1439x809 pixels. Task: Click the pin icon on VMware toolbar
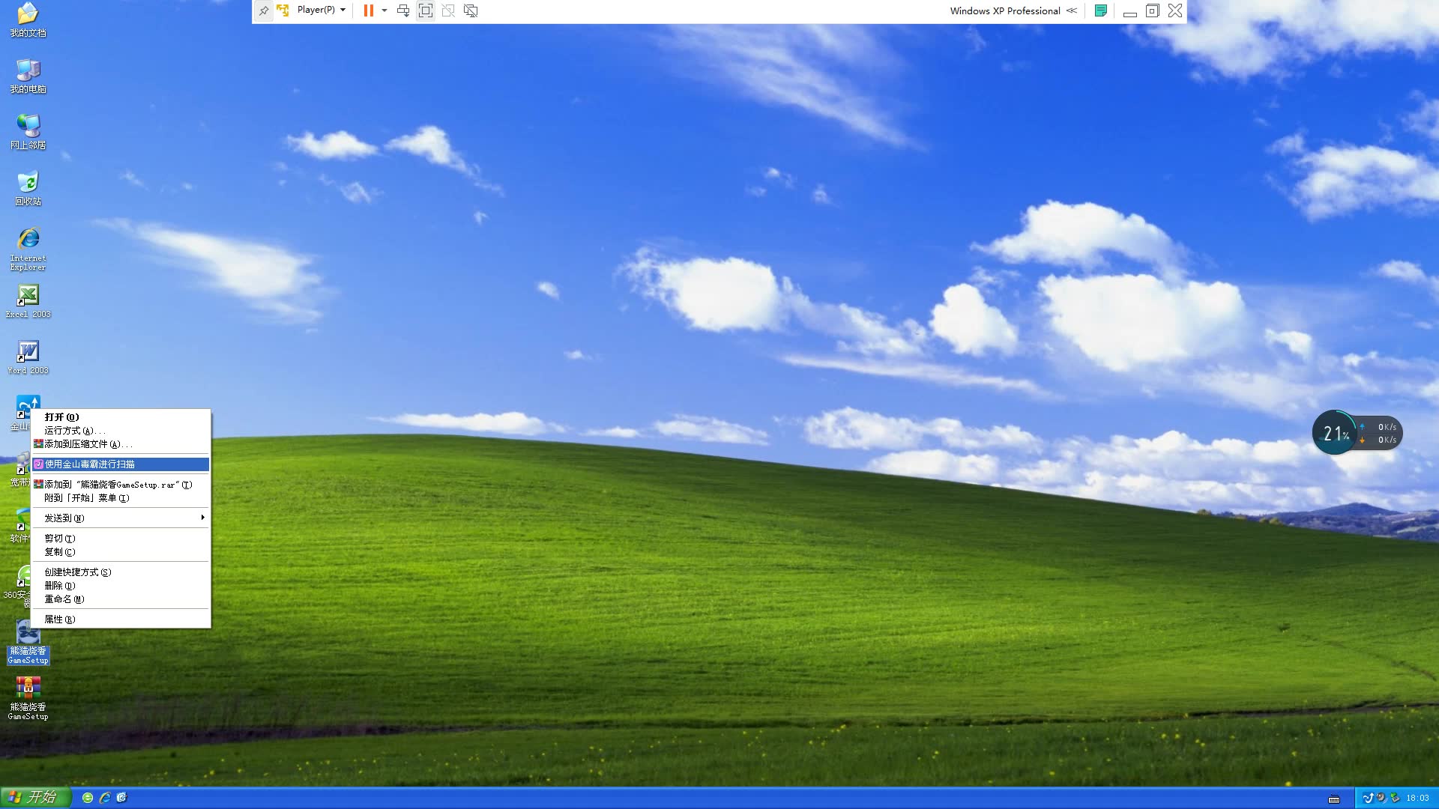tap(264, 10)
